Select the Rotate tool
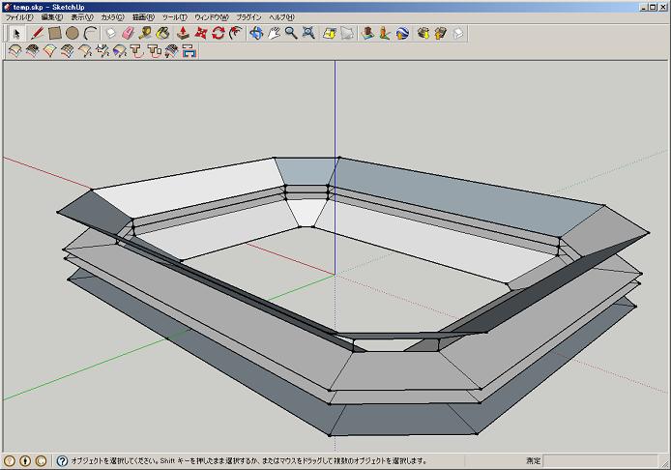Image resolution: width=671 pixels, height=470 pixels. (219, 33)
